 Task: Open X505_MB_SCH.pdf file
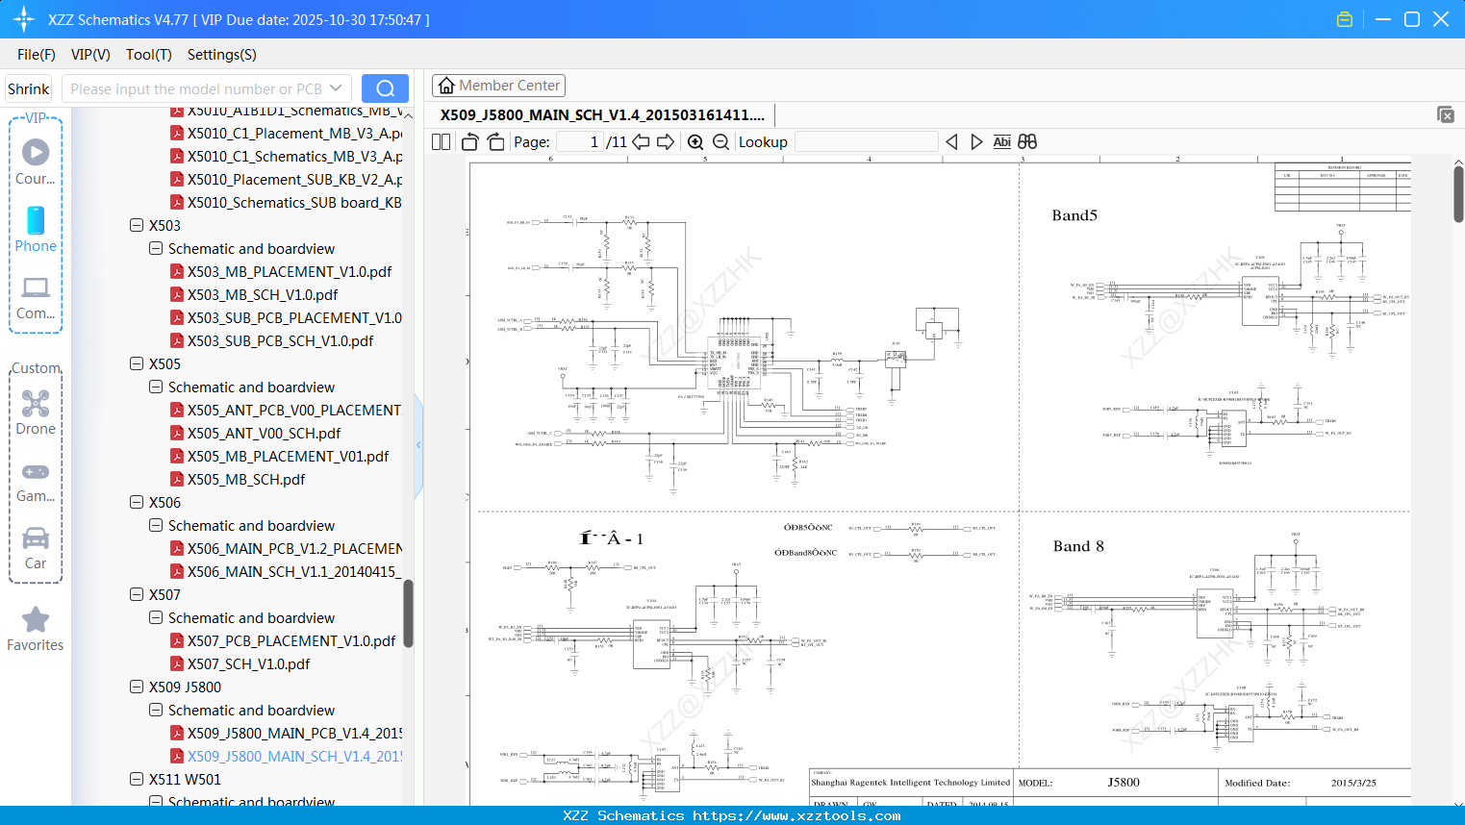246,480
